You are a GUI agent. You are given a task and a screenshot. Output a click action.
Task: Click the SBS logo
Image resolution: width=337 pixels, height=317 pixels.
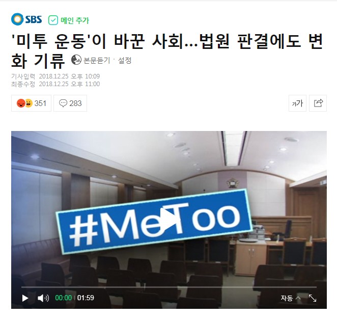26,19
